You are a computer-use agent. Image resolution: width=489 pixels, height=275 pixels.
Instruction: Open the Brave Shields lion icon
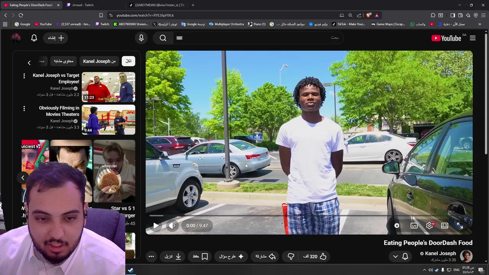pos(368,15)
